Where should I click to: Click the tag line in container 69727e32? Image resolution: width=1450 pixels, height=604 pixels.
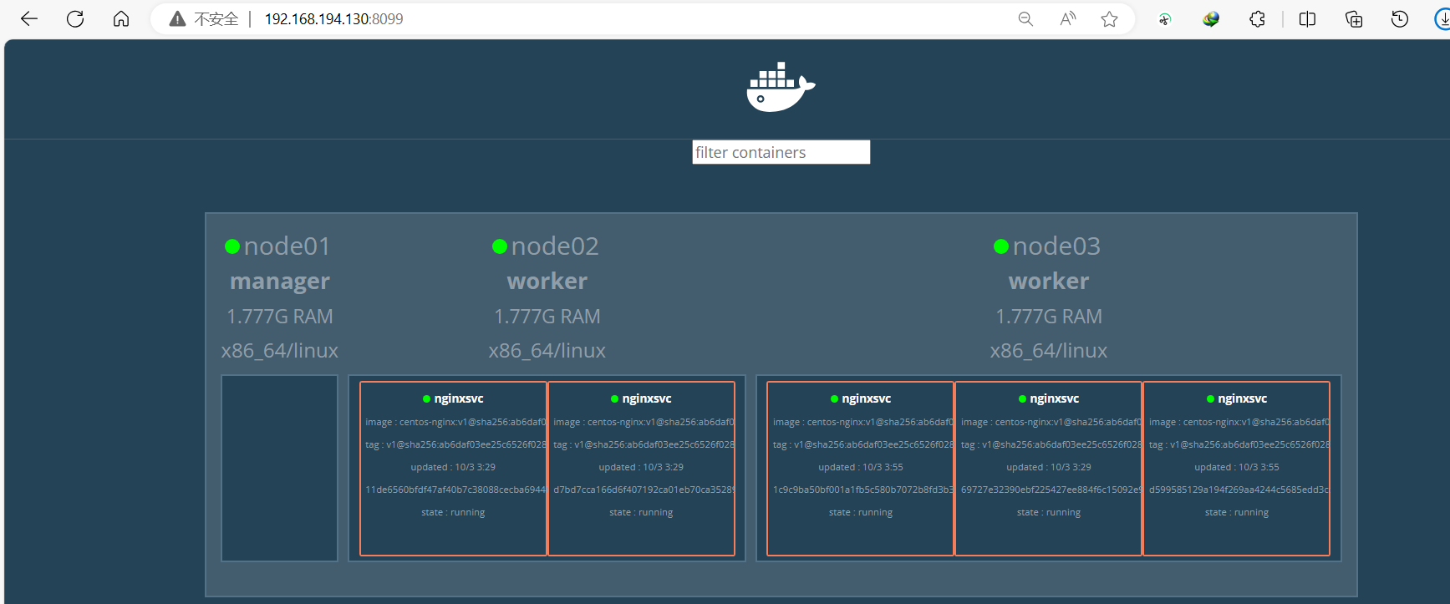[x=1051, y=444]
